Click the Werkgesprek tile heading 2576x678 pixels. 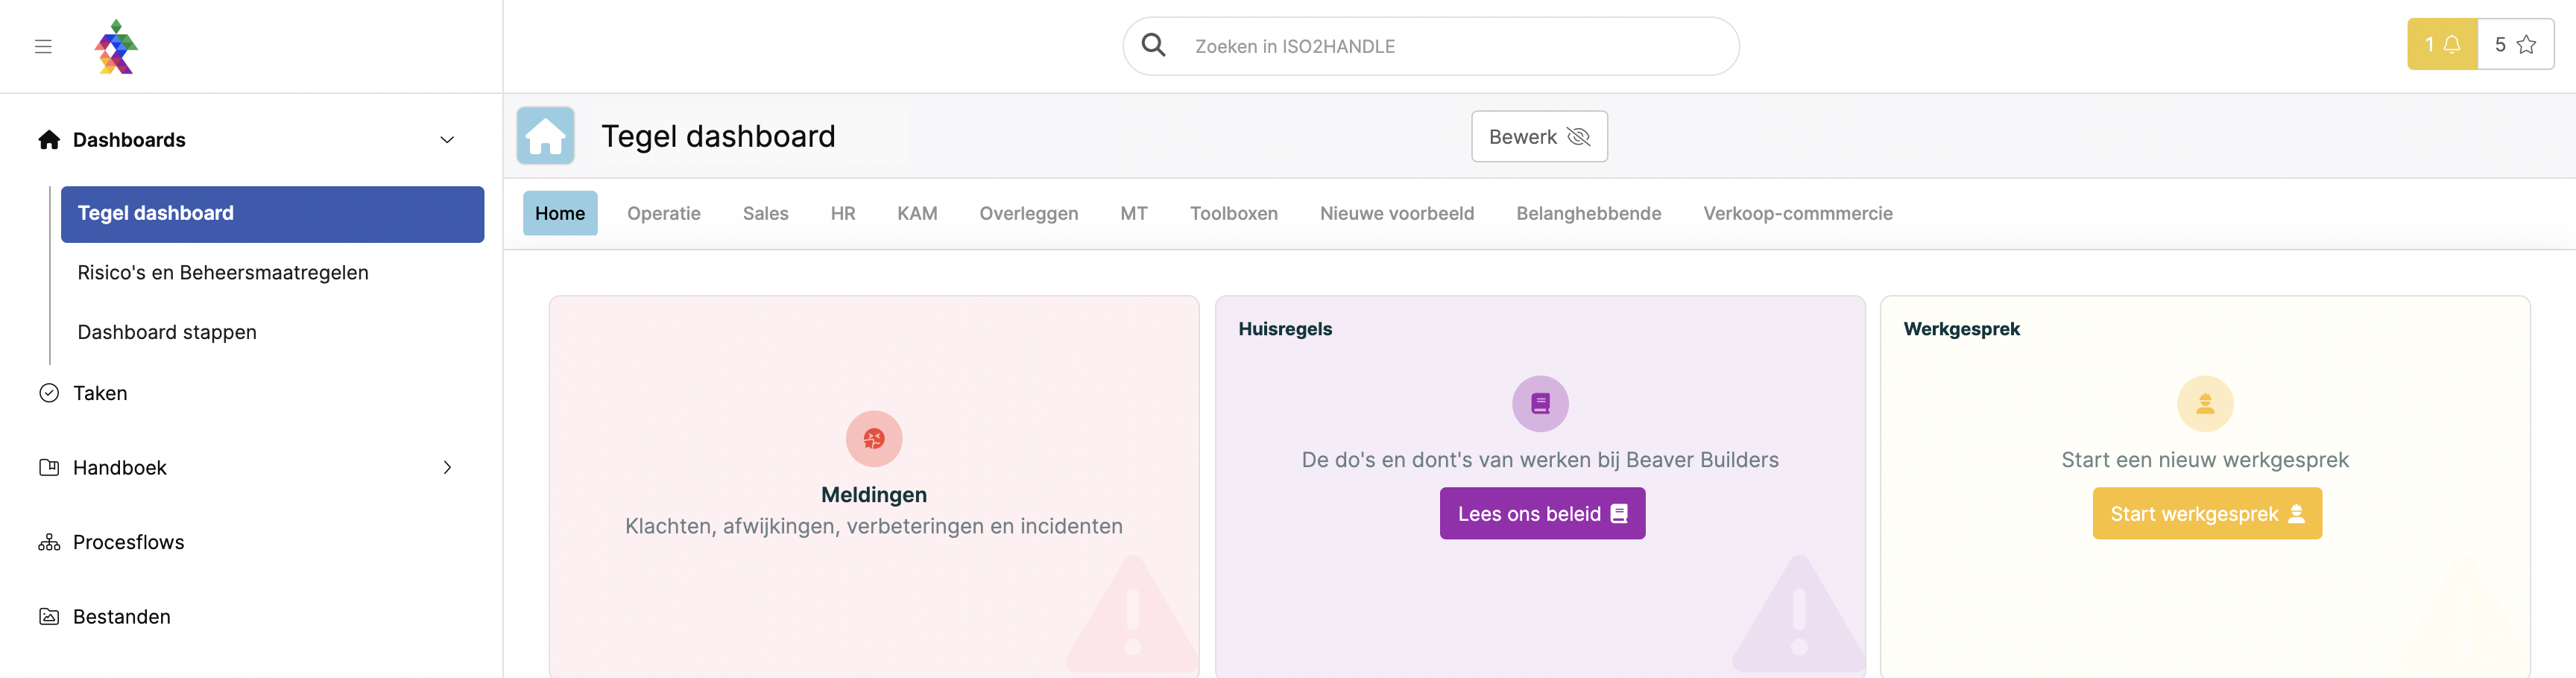tap(1961, 329)
